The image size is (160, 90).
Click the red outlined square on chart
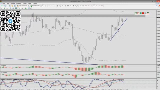(x=138, y=13)
